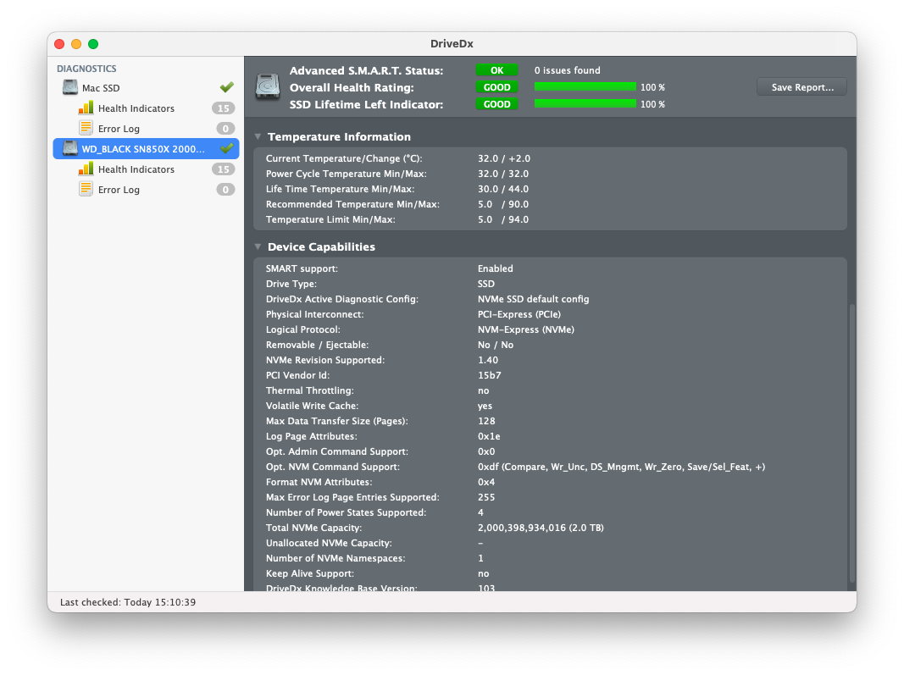904x675 pixels.
Task: Click the 0 badge for Mac SSD Error Log
Action: point(225,129)
